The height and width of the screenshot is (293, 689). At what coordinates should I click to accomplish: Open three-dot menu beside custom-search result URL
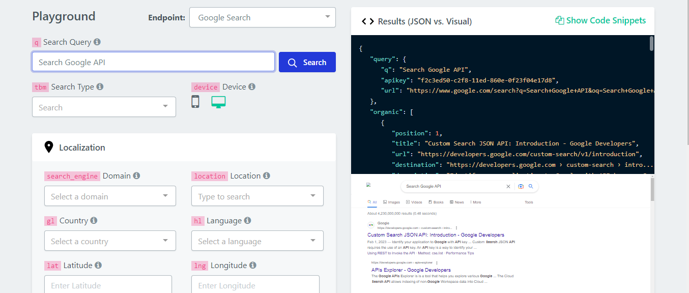456,228
